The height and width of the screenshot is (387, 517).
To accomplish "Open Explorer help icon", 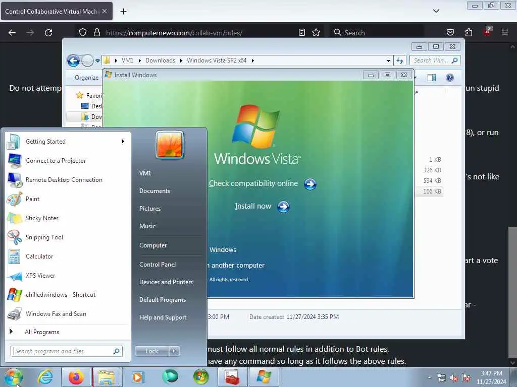I will click(x=449, y=78).
